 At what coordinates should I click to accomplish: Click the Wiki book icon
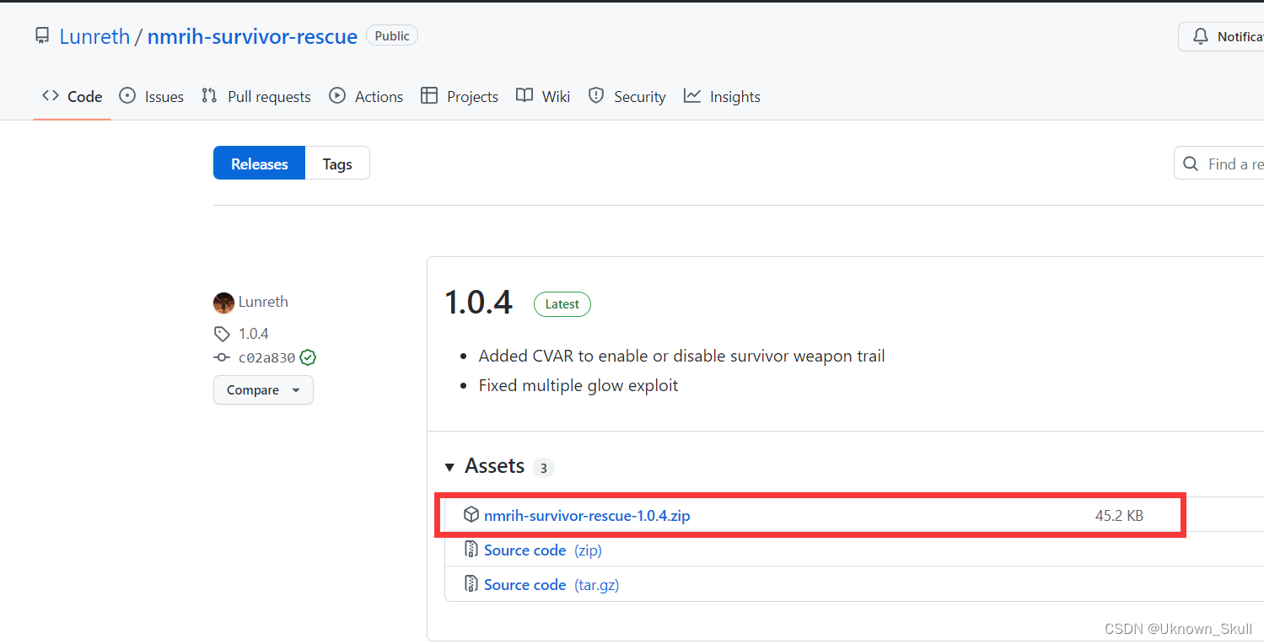524,96
